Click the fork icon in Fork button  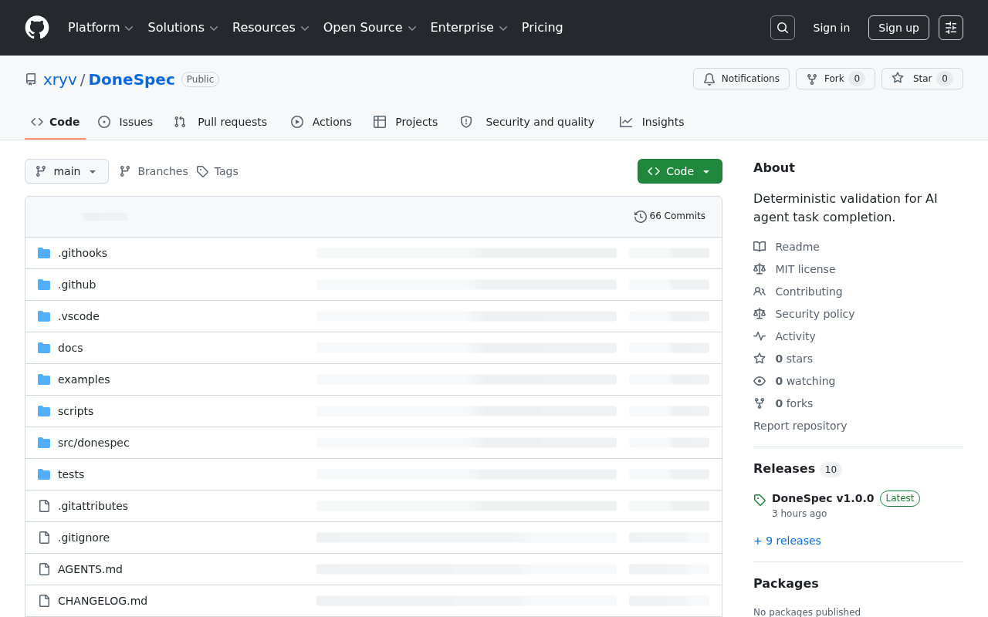(812, 79)
